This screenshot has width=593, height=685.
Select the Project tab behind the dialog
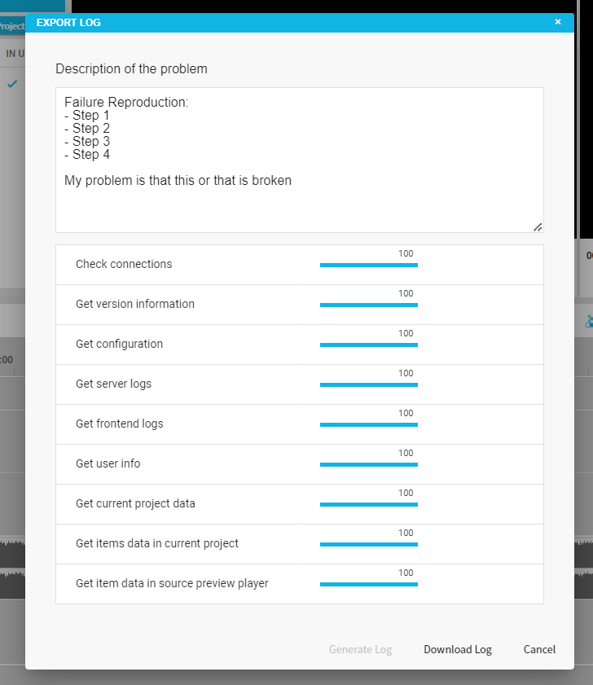click(x=11, y=26)
